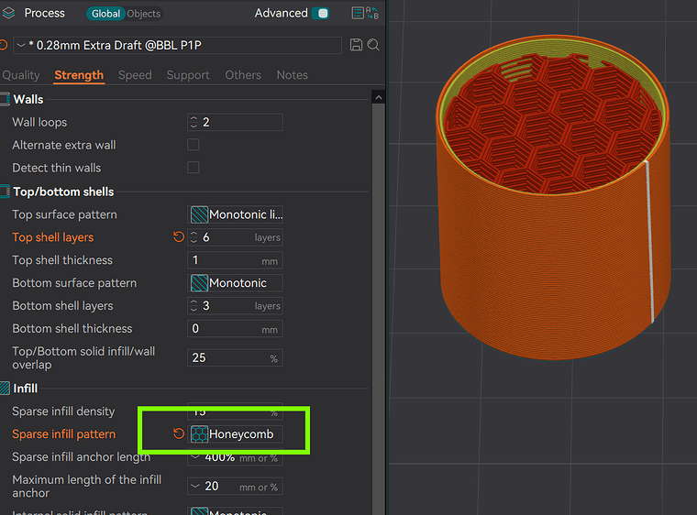
Task: Open the Quality tab
Action: (x=21, y=75)
